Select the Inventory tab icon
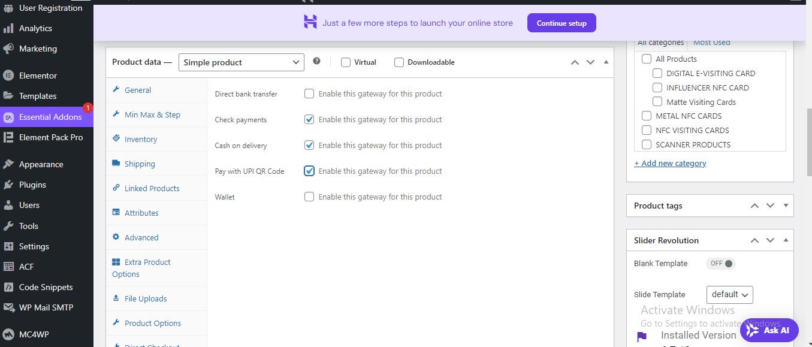This screenshot has width=812, height=347. click(x=116, y=139)
